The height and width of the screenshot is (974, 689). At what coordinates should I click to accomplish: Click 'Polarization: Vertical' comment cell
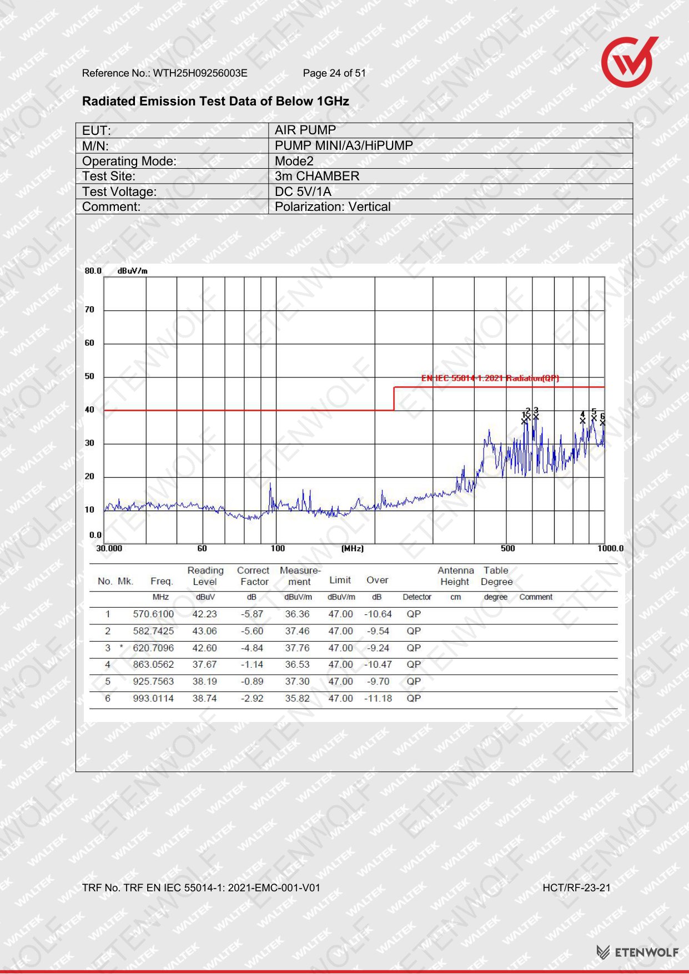click(333, 206)
